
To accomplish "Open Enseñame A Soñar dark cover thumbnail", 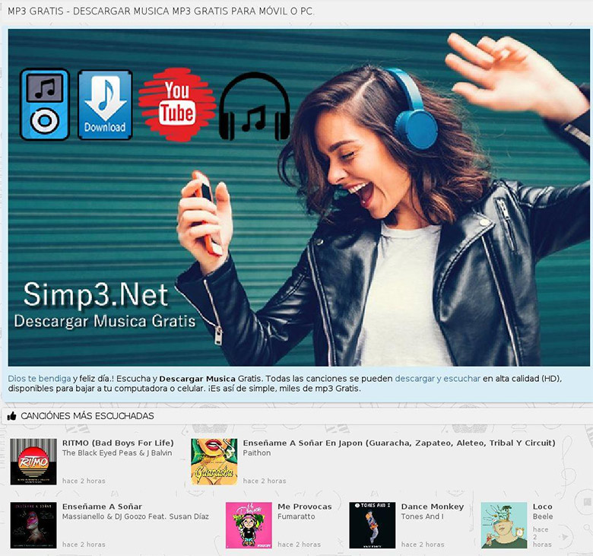I will [x=33, y=526].
